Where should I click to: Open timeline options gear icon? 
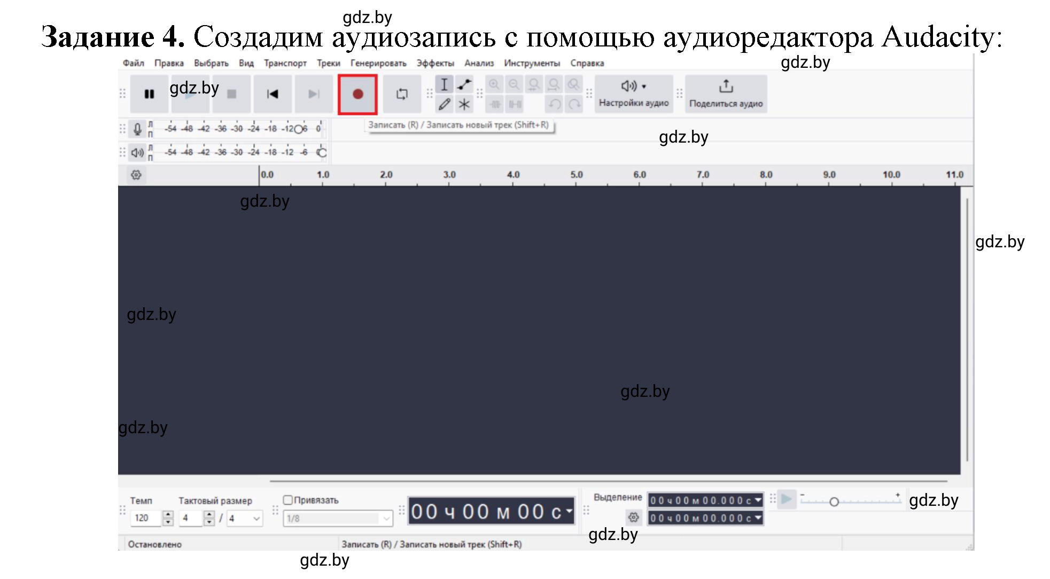[136, 175]
